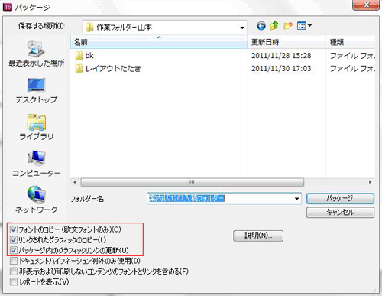Screen dimensions: 382x296
Task: Open ライブラリ from the sidebar
Action: (x=36, y=127)
